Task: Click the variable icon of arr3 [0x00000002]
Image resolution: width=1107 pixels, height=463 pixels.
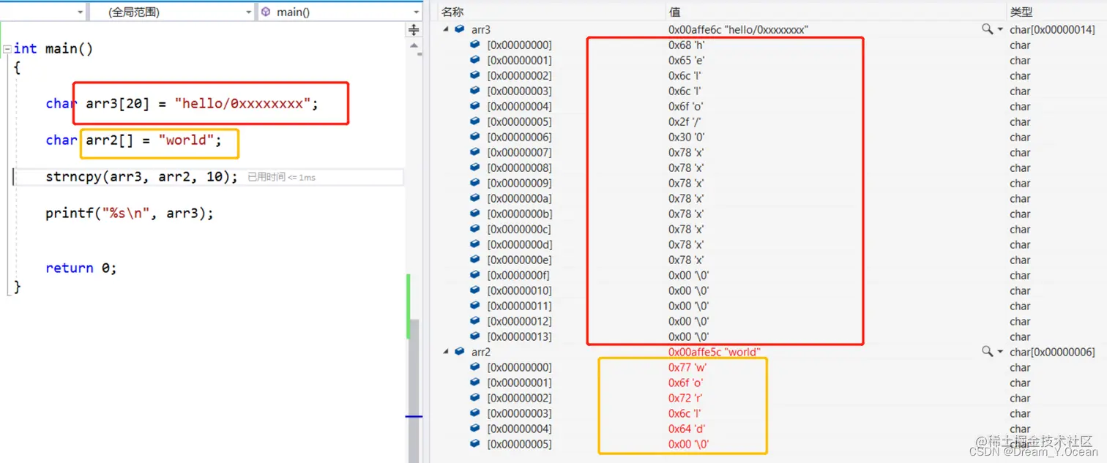Action: [x=475, y=75]
